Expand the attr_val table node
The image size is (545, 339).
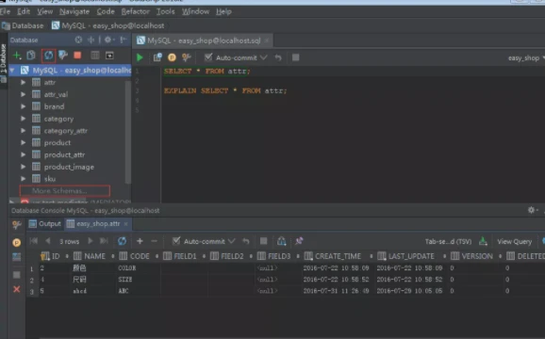(23, 94)
